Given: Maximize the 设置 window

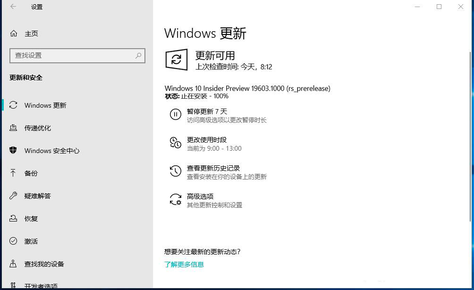Looking at the screenshot, I should [x=439, y=7].
